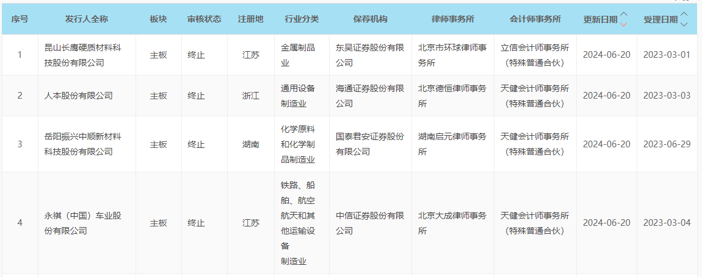Click 主板 in the 昆山长鹰 row
Screen dimensions: 702x277
click(x=159, y=55)
